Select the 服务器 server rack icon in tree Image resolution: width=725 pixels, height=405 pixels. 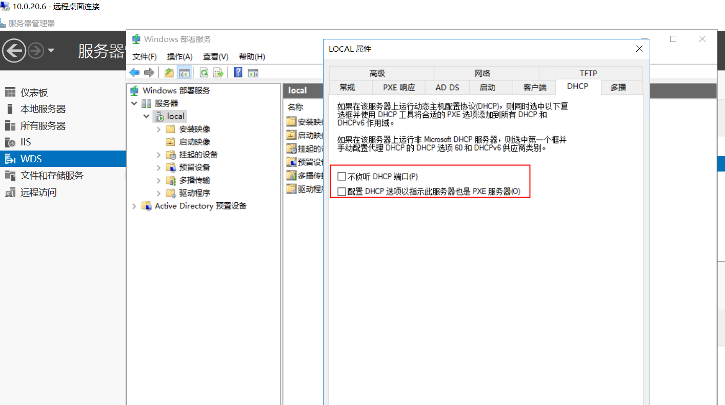click(x=147, y=103)
